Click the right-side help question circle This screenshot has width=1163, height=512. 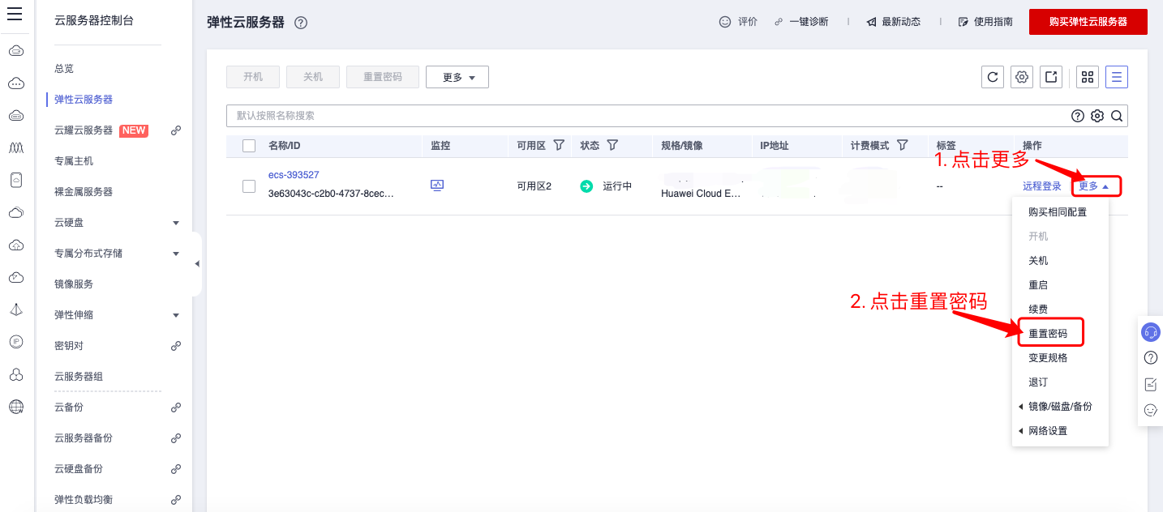click(x=1150, y=357)
